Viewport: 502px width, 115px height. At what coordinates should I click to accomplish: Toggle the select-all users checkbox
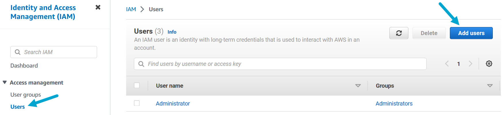pos(137,85)
